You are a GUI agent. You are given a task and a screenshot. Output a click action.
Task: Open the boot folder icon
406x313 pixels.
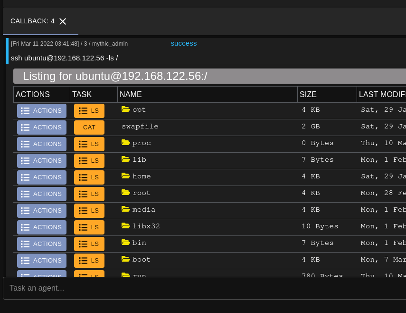[x=125, y=259]
